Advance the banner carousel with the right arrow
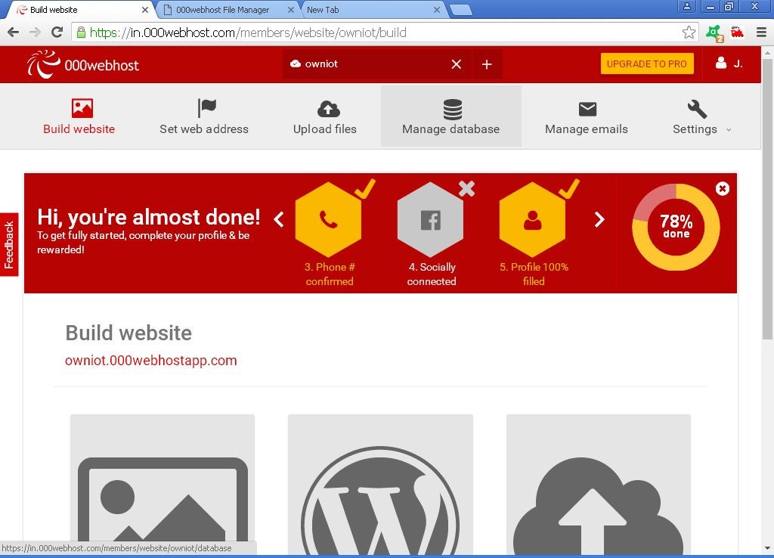 tap(599, 219)
